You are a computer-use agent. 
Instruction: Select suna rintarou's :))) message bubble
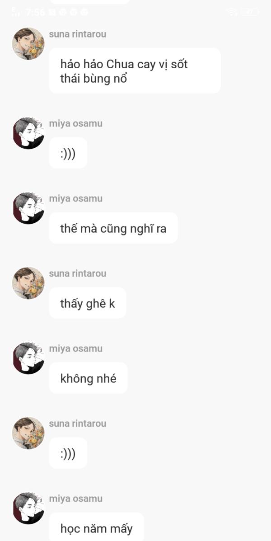[68, 453]
